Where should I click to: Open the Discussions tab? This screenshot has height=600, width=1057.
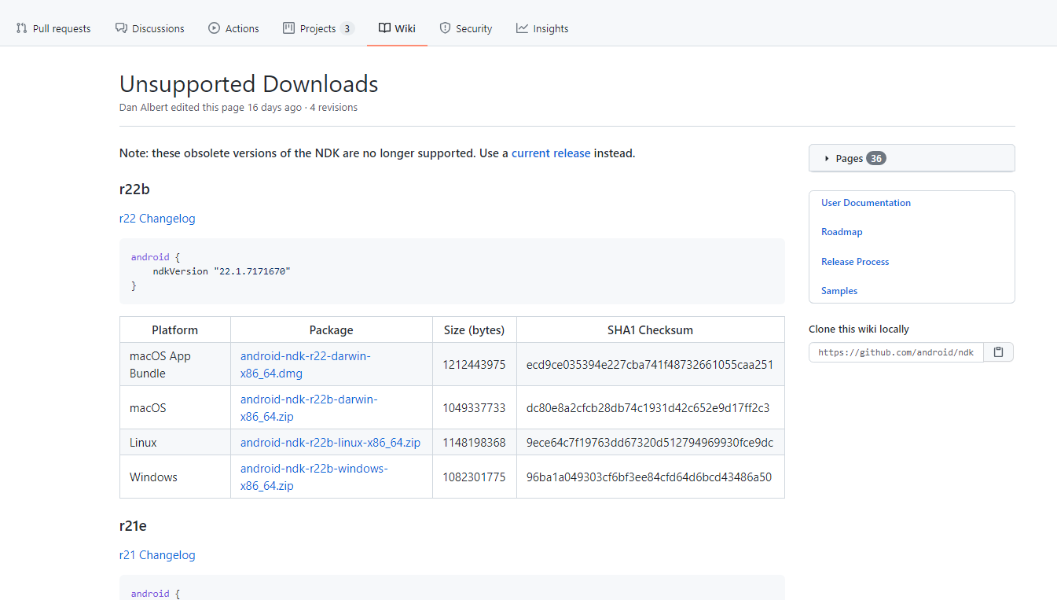click(149, 28)
